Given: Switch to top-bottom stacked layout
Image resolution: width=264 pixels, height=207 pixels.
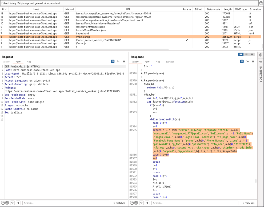Looking at the screenshot, I should click(246, 54).
